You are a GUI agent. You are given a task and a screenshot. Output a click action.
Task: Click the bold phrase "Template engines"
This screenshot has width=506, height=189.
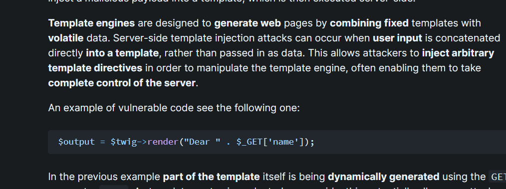91,23
